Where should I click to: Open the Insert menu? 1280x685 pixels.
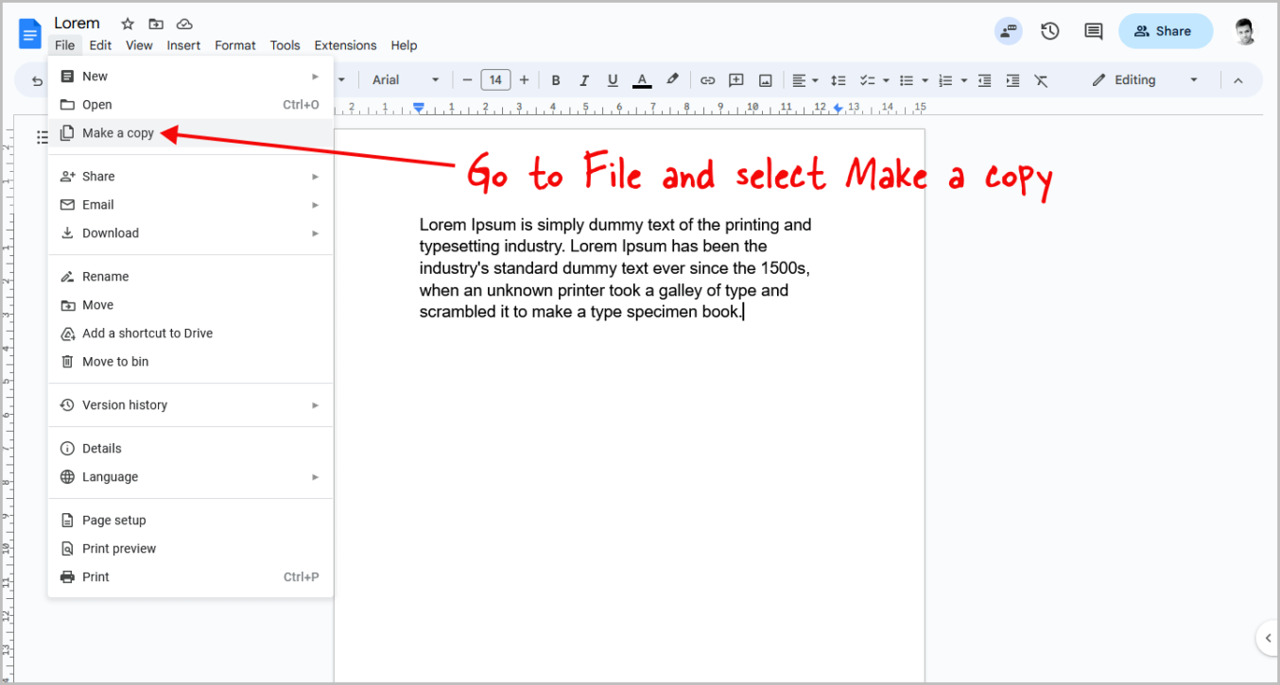pos(183,45)
